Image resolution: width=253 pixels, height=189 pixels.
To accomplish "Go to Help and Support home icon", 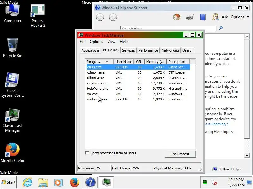I will click(x=177, y=17).
